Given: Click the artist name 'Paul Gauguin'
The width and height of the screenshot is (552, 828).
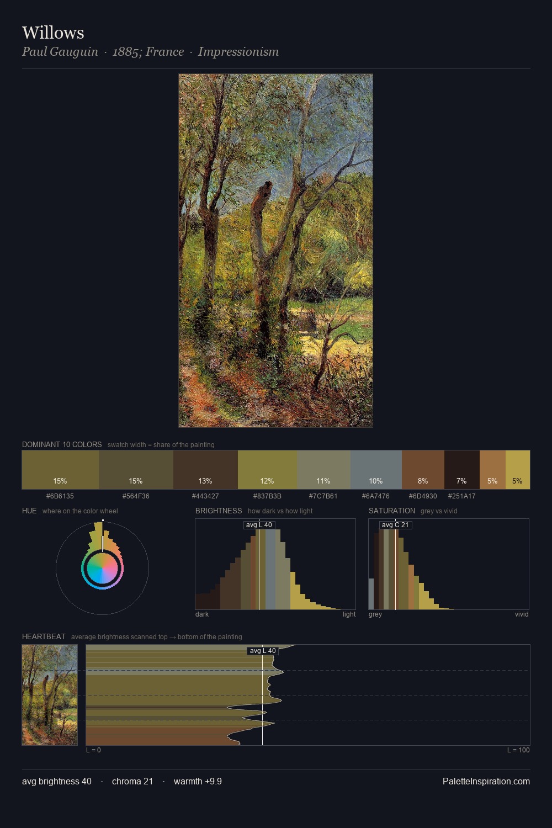Looking at the screenshot, I should [60, 52].
